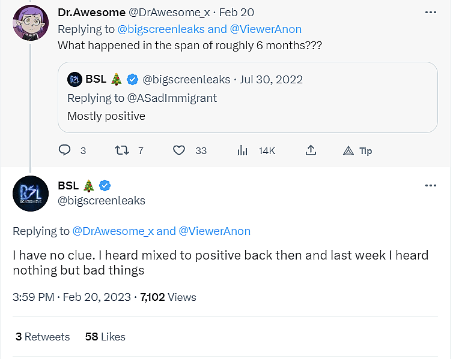Open more options on Dr.Awesome's tweet
This screenshot has width=453, height=359.
(x=430, y=12)
